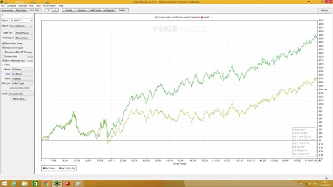
Task: Open the PokerTracker app icon in title bar
Action: tap(2, 2)
